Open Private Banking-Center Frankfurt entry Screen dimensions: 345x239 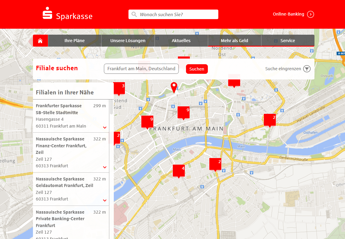71,223
